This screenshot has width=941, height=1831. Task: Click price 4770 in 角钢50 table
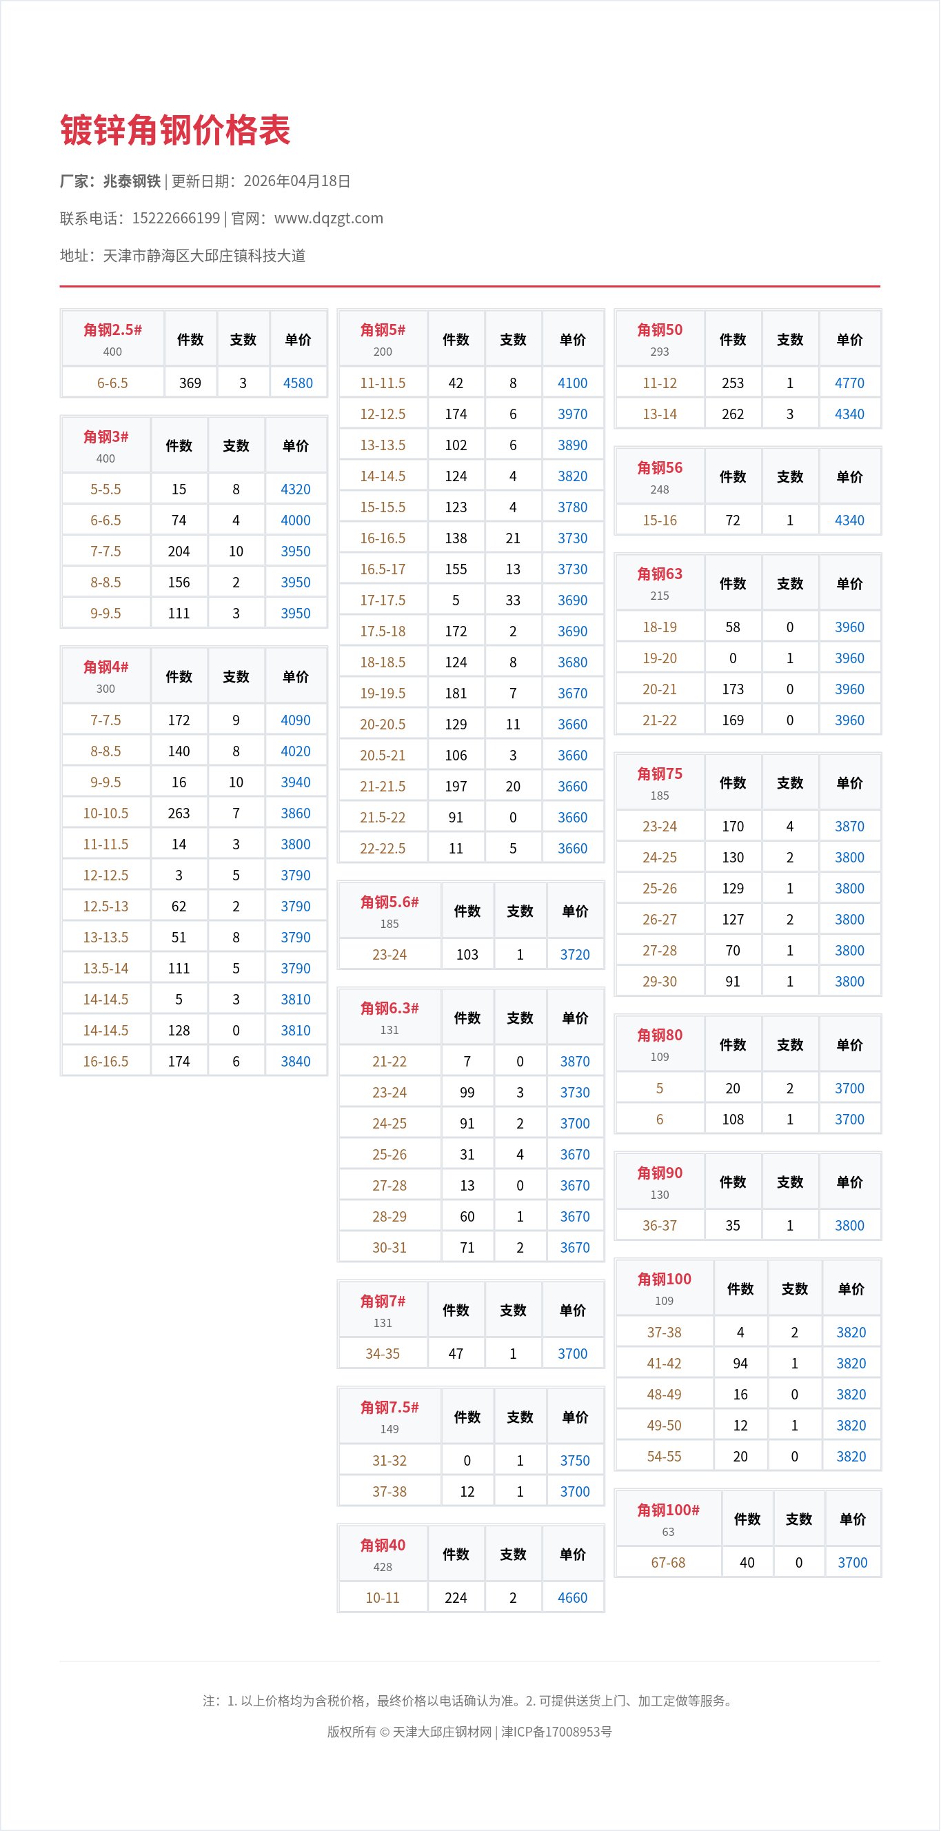[x=850, y=383]
